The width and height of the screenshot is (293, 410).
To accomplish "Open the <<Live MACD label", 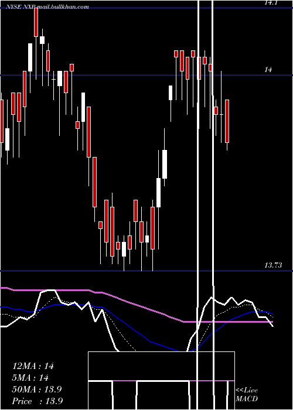I will pos(247,394).
